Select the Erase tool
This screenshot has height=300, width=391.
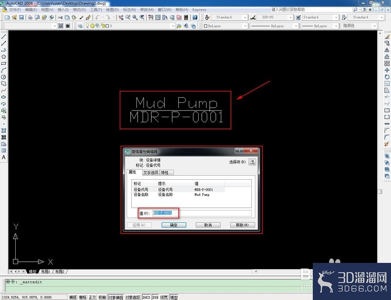pos(387,37)
